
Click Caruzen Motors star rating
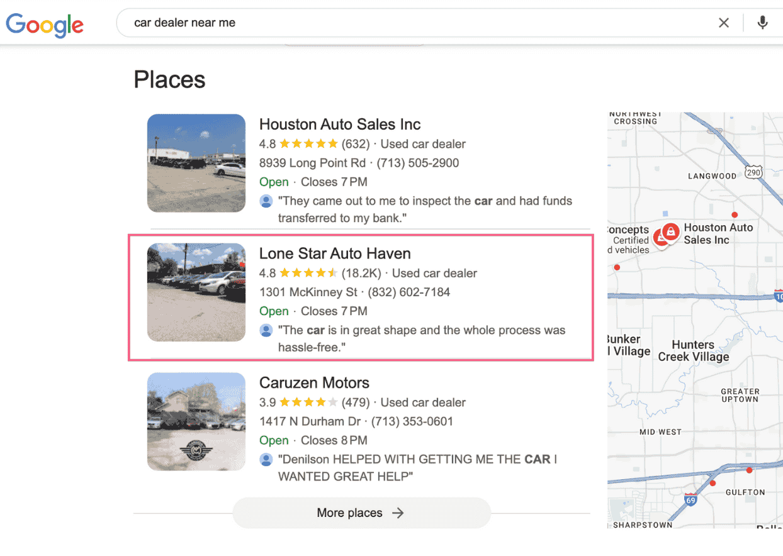click(308, 402)
